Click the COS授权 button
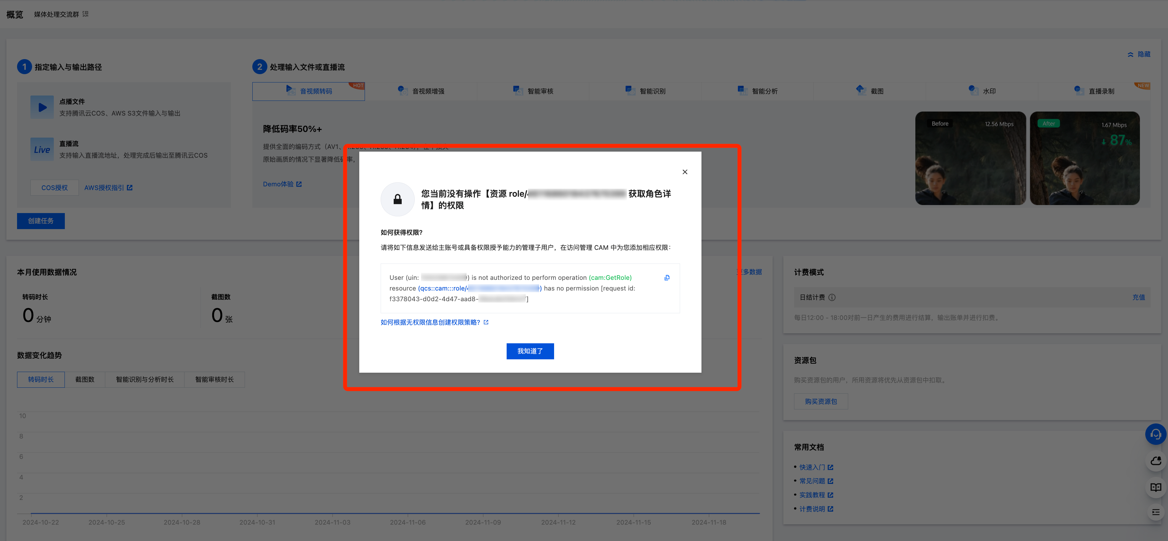 point(54,188)
